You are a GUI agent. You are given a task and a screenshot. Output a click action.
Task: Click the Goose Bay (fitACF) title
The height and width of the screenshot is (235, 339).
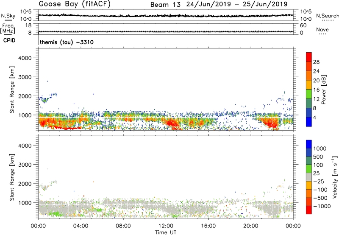(75, 4)
